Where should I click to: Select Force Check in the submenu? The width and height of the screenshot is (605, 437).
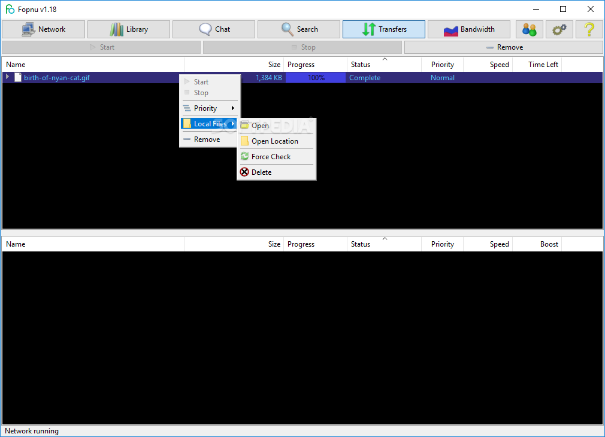pyautogui.click(x=276, y=157)
